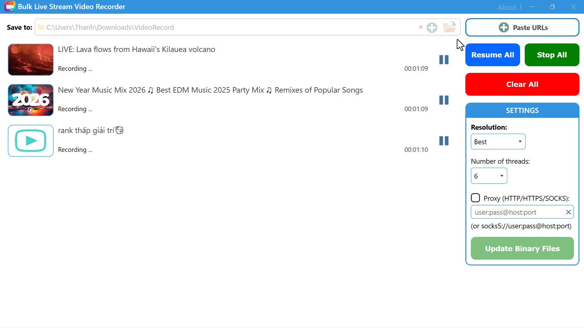Open the Resolution dropdown
The height and width of the screenshot is (328, 584).
[x=498, y=142]
